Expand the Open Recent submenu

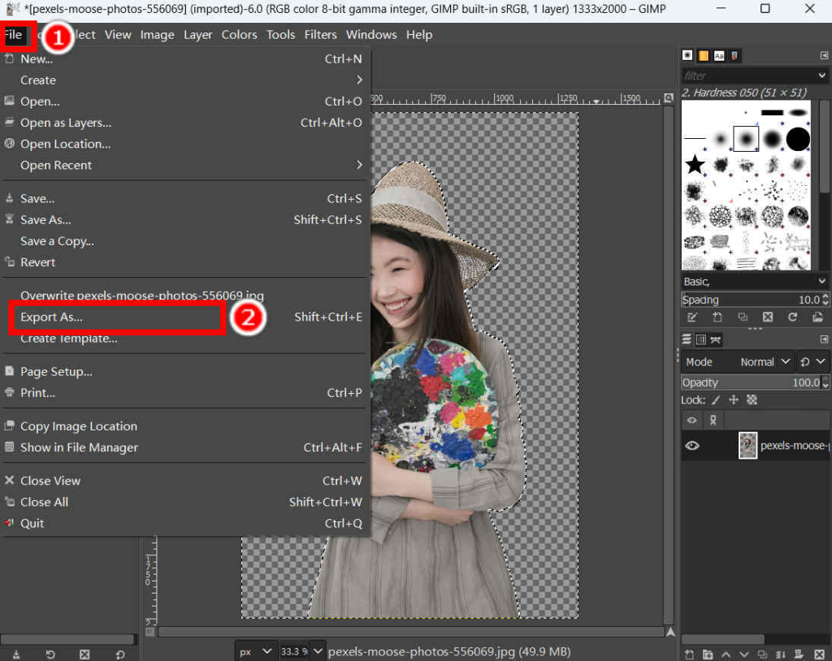point(55,165)
